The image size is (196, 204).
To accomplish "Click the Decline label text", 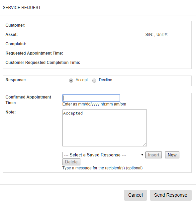I will 105,80.
